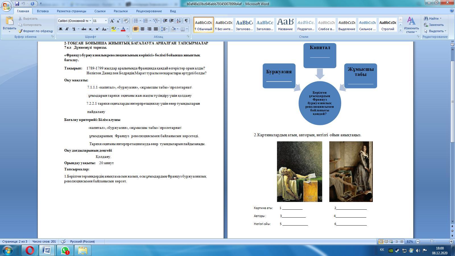This screenshot has height=256, width=455.
Task: Toggle Show paragraph marks (¶)
Action: pos(186,21)
